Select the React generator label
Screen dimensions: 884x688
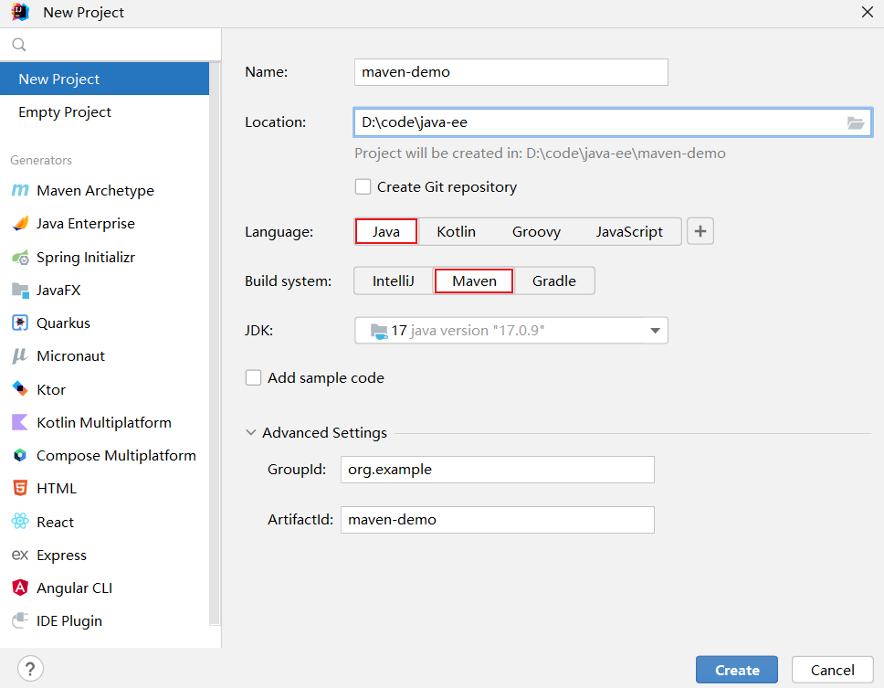click(x=55, y=523)
